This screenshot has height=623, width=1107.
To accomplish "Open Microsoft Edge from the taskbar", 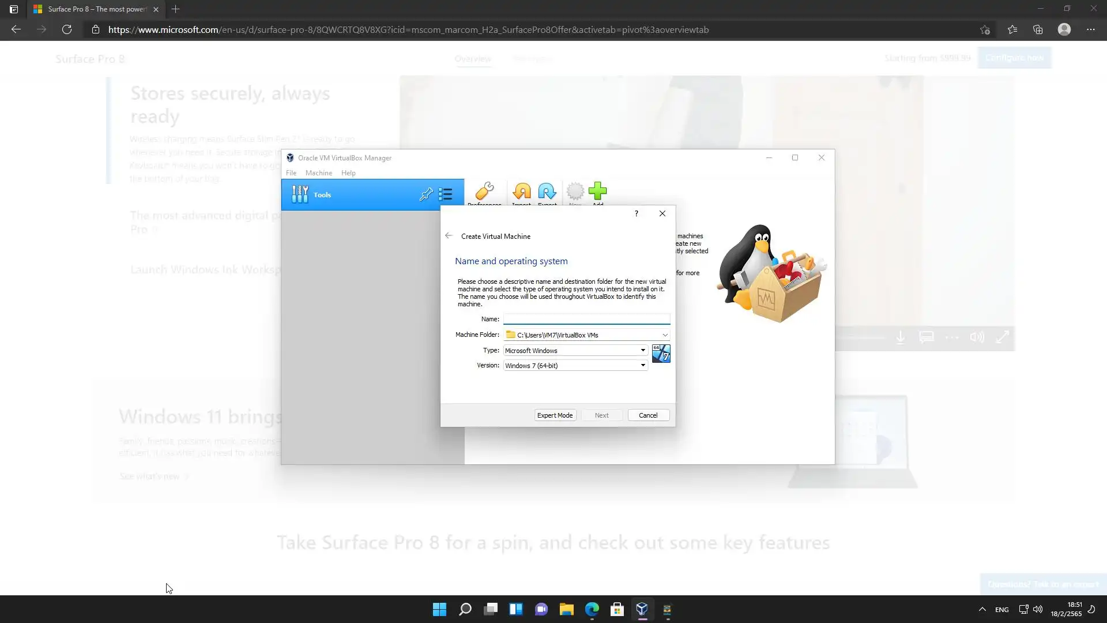I will (x=592, y=609).
